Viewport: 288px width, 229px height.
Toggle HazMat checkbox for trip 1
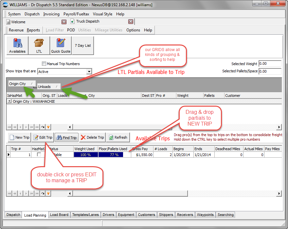(39, 155)
